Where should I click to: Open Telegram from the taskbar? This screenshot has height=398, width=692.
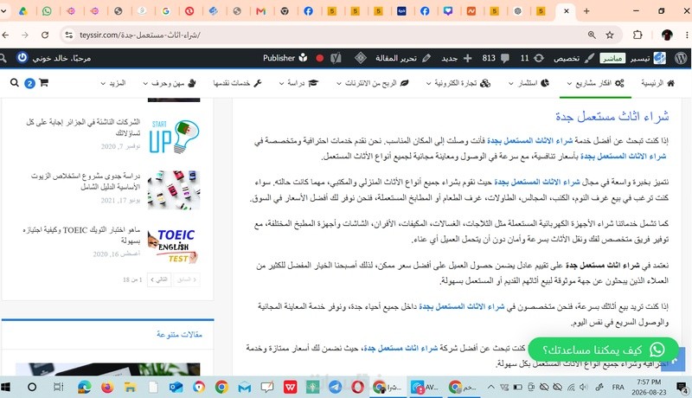(x=335, y=387)
